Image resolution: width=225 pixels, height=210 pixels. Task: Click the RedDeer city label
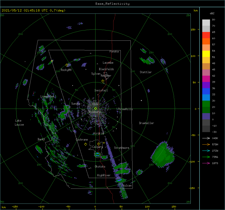106,76
